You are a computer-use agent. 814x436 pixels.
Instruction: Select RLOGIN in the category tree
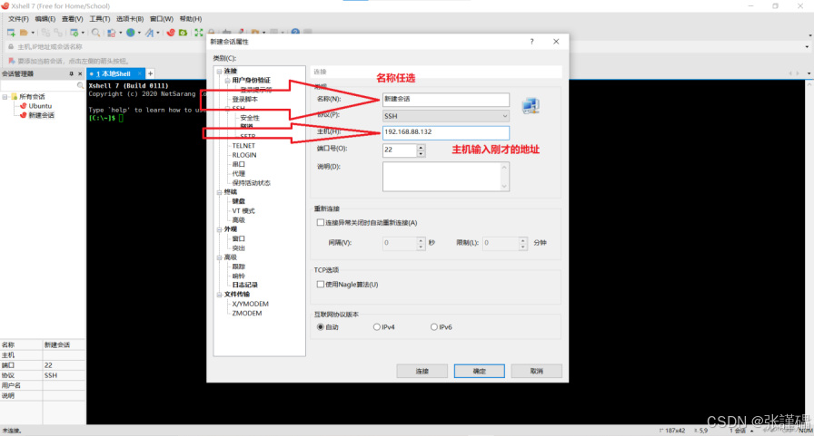244,155
